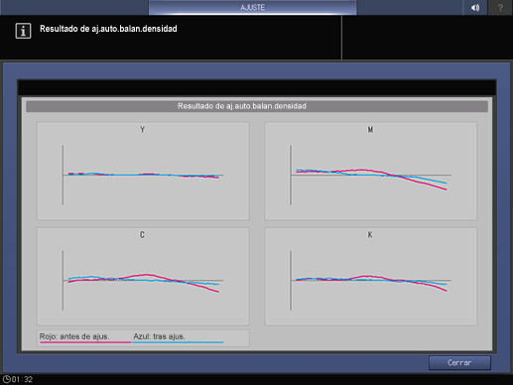Click the 01:32 time readout

point(22,379)
